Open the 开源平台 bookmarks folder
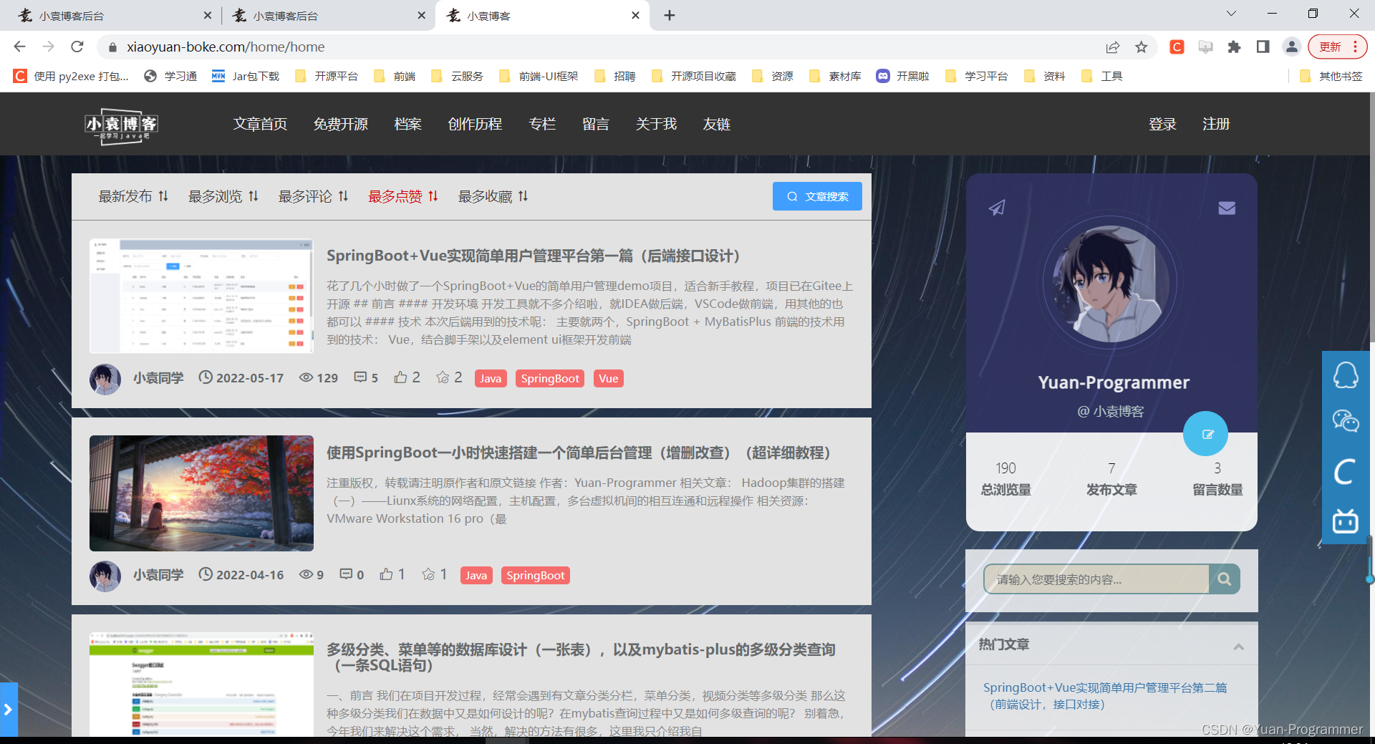This screenshot has height=744, width=1375. pyautogui.click(x=327, y=76)
